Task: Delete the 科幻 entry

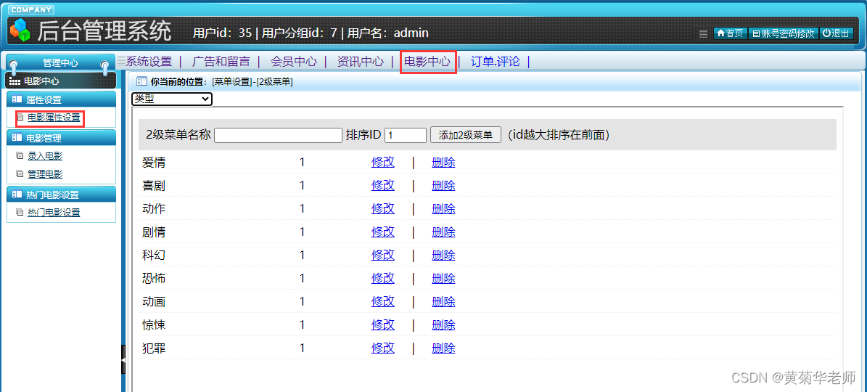Action: pyautogui.click(x=443, y=256)
